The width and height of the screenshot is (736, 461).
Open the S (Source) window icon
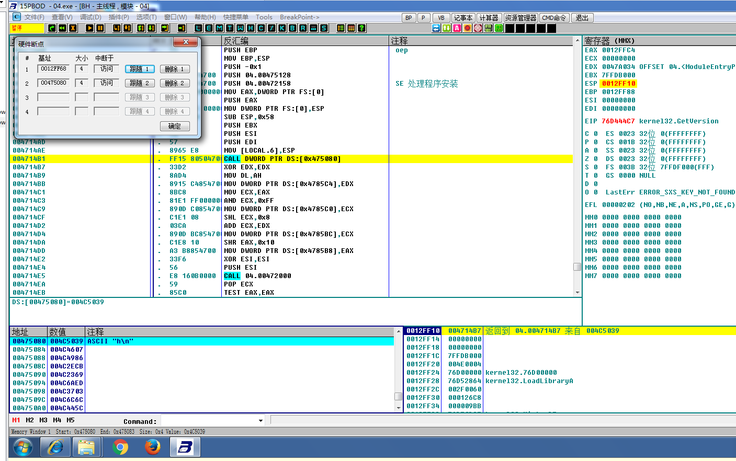(x=324, y=28)
